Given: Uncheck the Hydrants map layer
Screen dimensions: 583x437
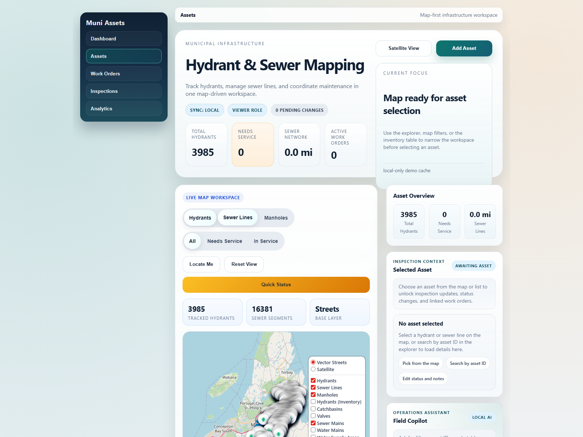Looking at the screenshot, I should click(x=313, y=380).
